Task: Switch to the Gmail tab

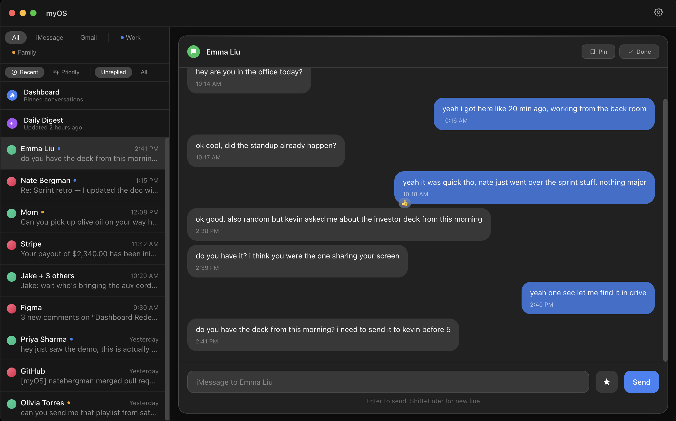Action: point(88,38)
